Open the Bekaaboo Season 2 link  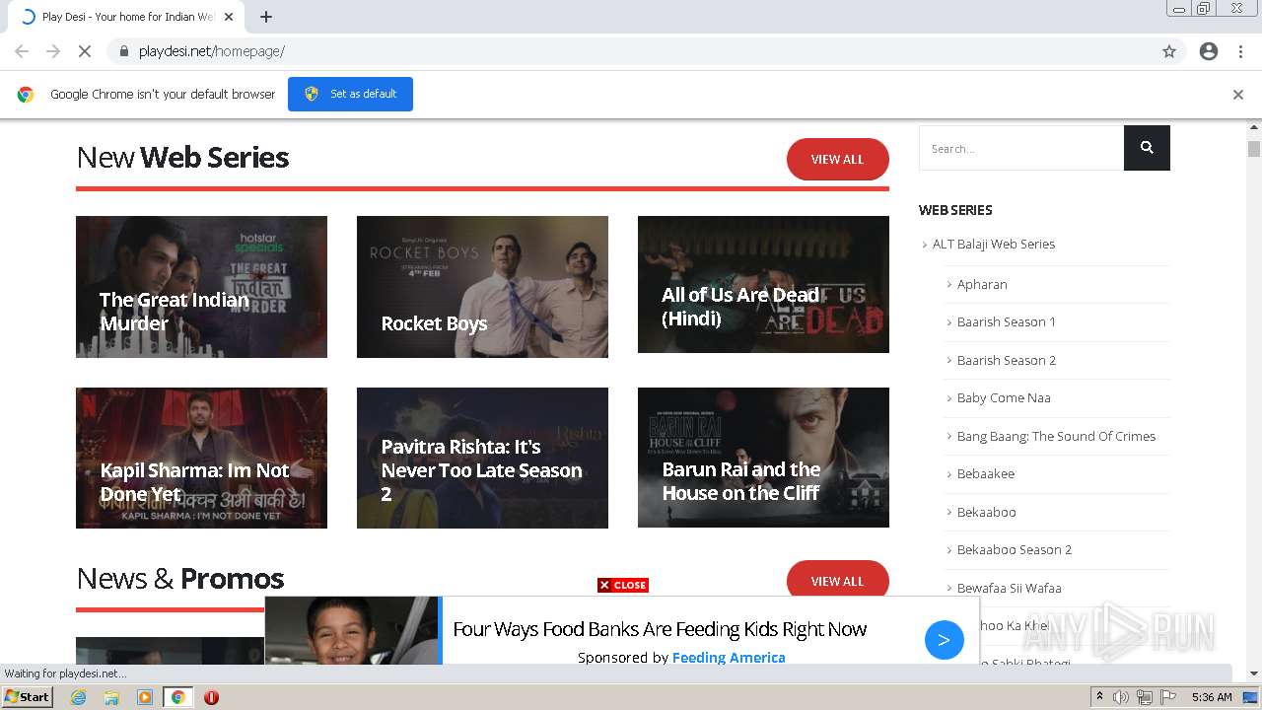click(1015, 549)
